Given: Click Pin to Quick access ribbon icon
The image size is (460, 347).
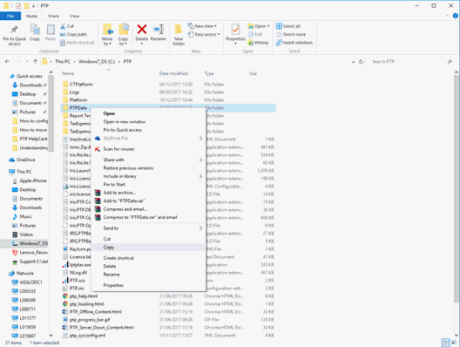Looking at the screenshot, I should pos(14,35).
